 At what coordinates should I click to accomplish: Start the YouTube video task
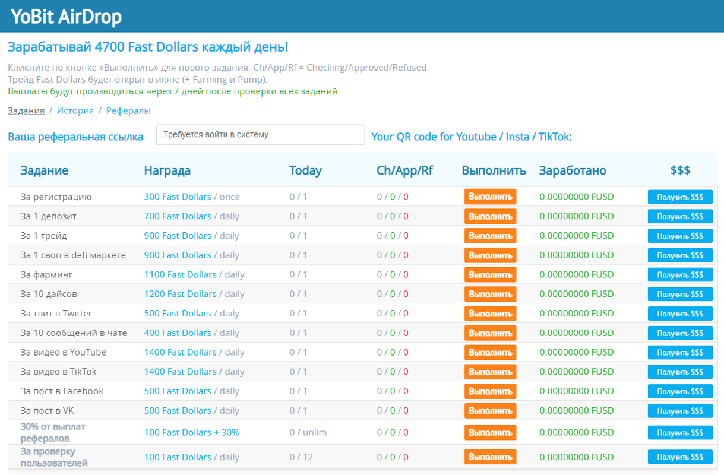point(490,353)
